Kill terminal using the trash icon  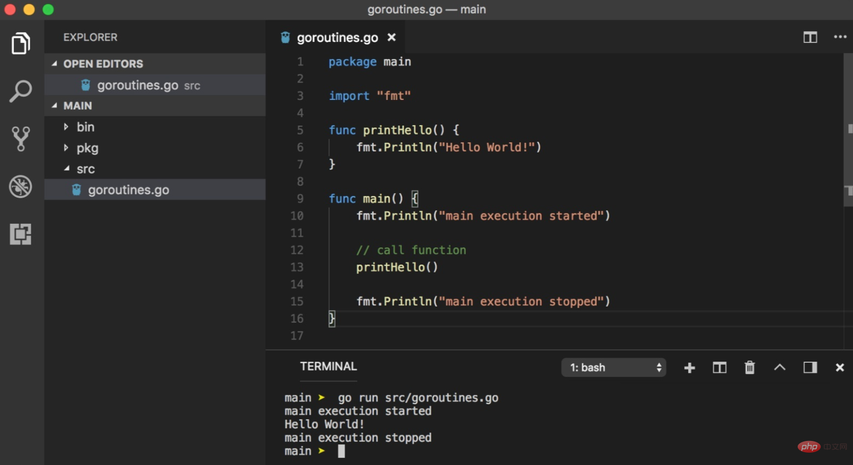[749, 367]
